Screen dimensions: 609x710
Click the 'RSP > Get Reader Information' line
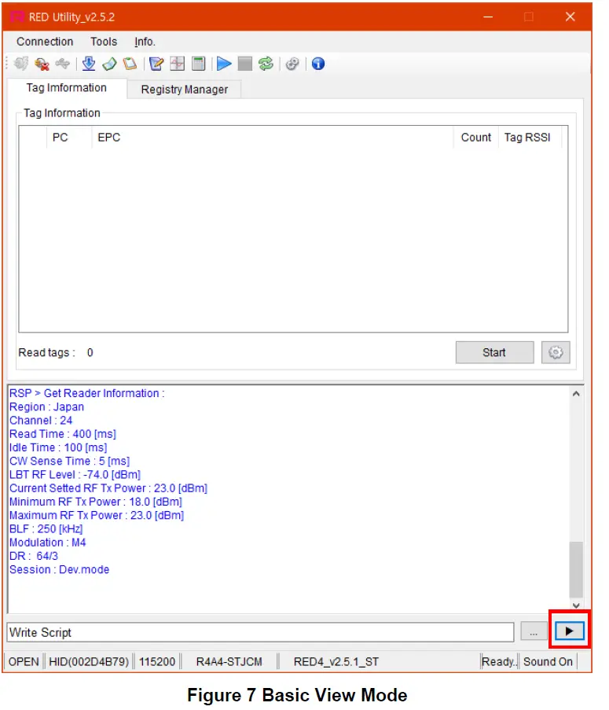pos(87,393)
